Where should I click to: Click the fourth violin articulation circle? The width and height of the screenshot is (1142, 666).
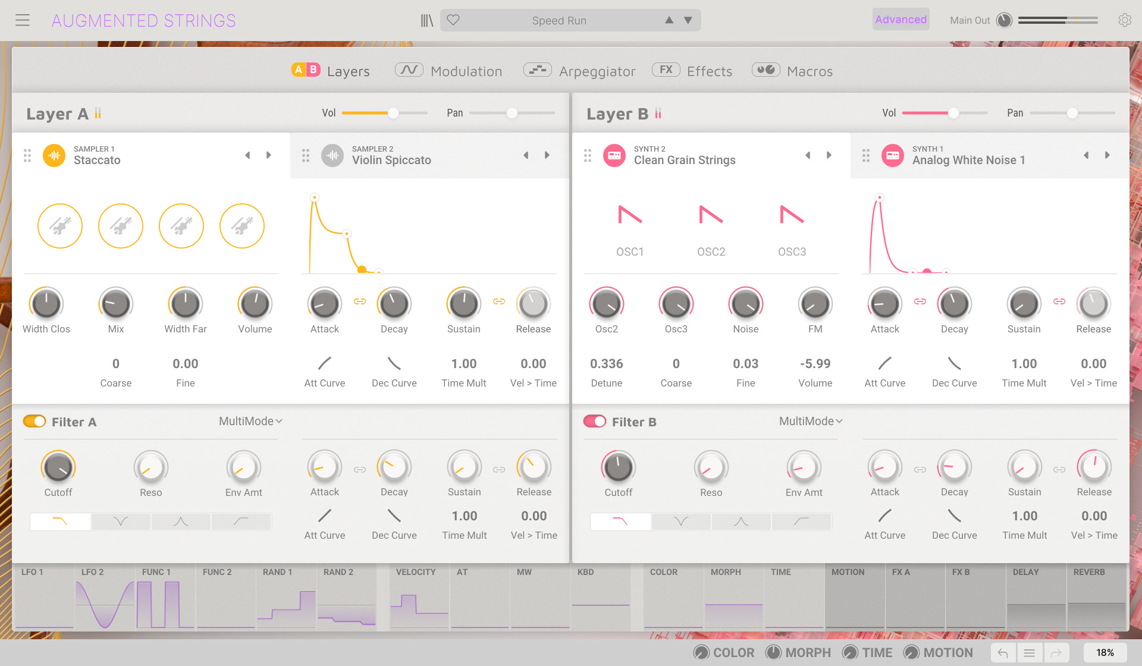pos(242,226)
